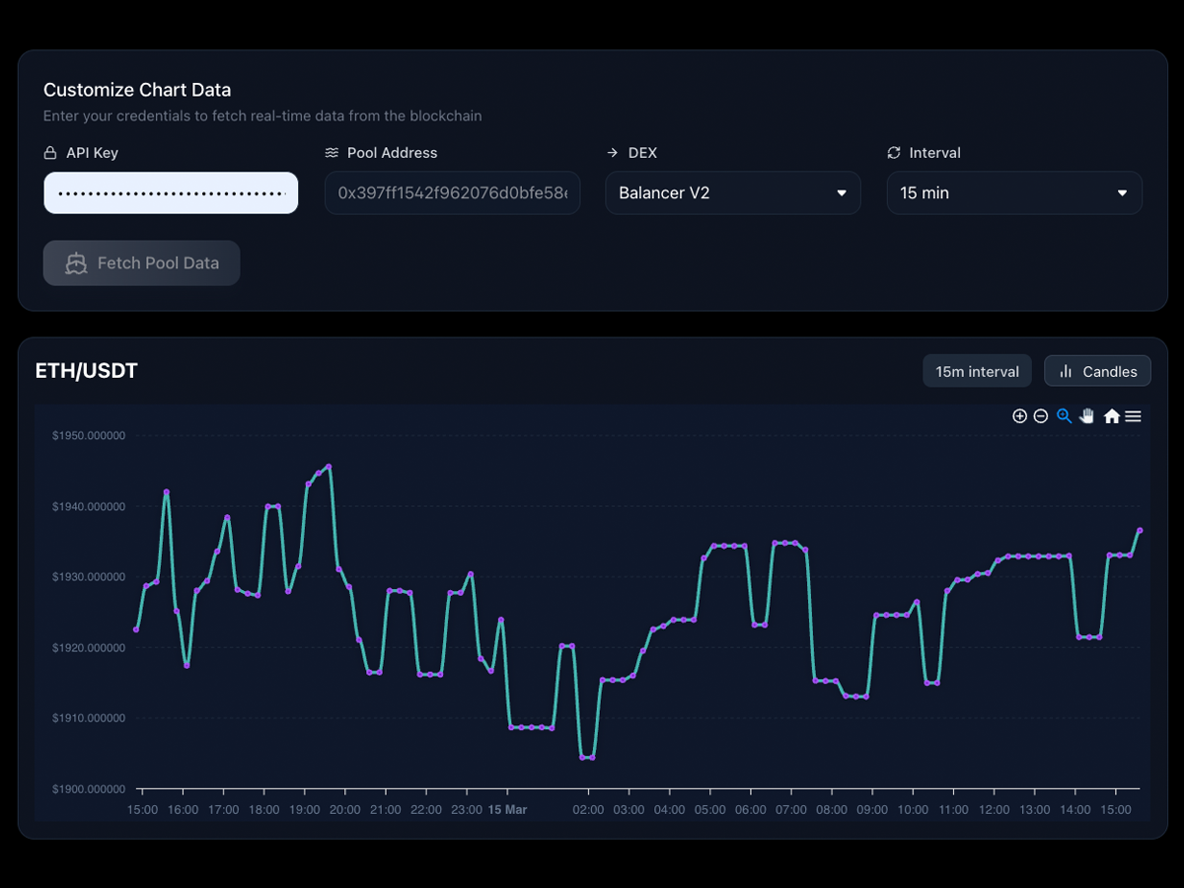Click the Pool Address field label
Screen dimensions: 1184x888
click(x=392, y=153)
